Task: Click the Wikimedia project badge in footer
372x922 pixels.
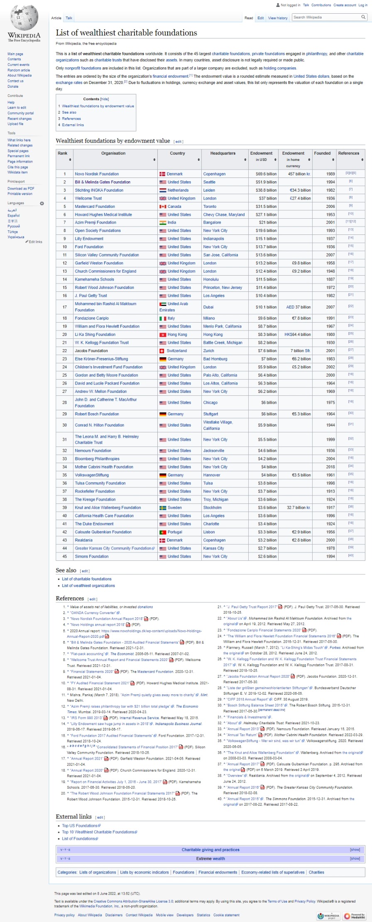Action: point(329,916)
